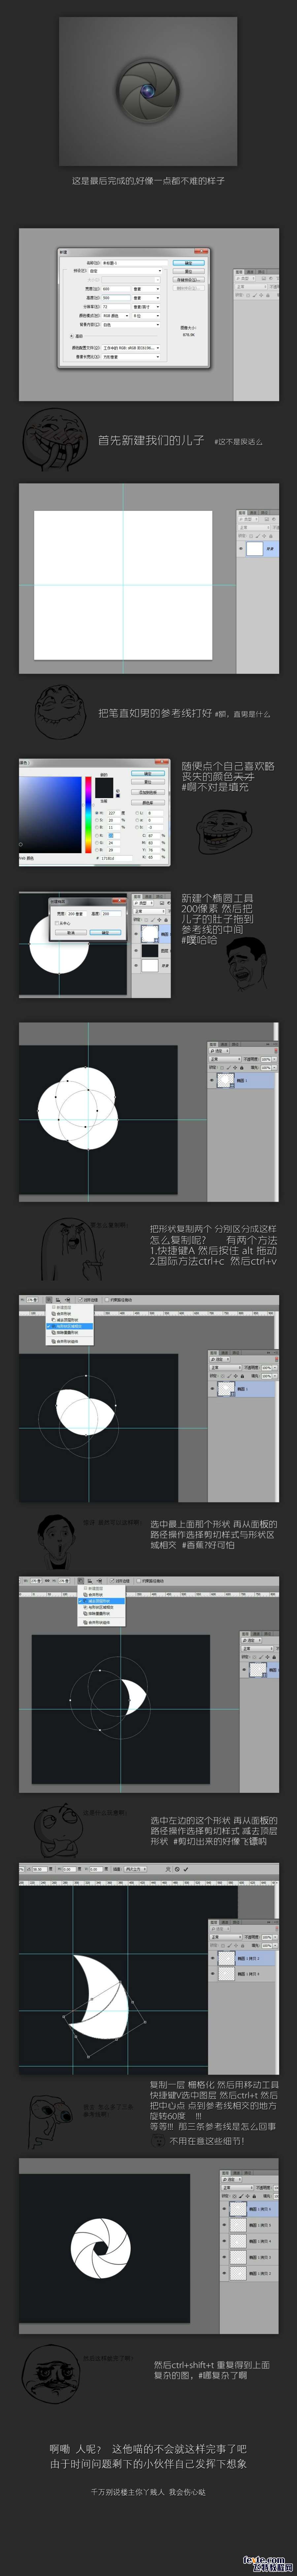Select the white background layer thumbnail in the Layers panel
Viewport: 297px width, 2576px height.
tap(255, 549)
